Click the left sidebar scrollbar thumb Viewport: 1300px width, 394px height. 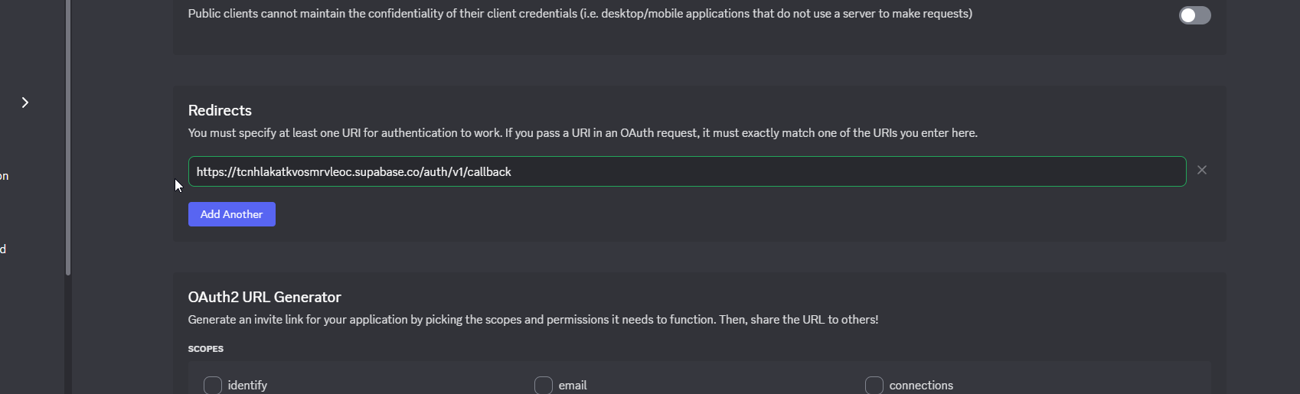[68, 138]
